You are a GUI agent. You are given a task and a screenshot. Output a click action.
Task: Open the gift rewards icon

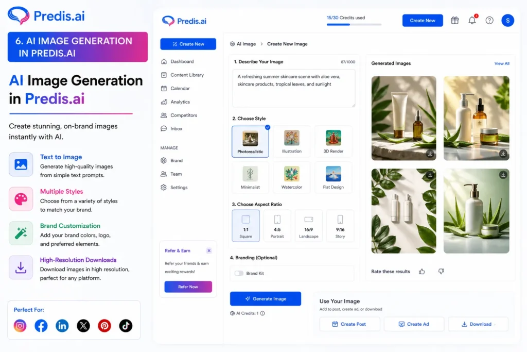(454, 21)
